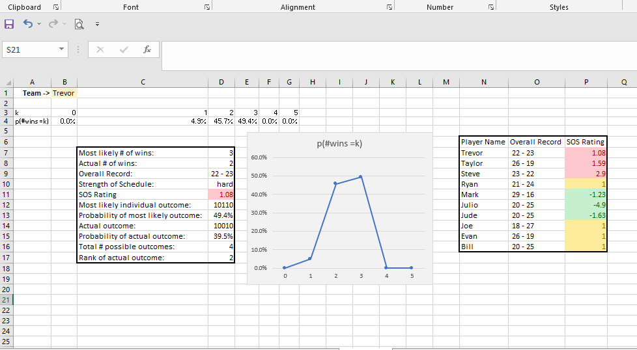Click the Insert Function fx icon

click(147, 49)
